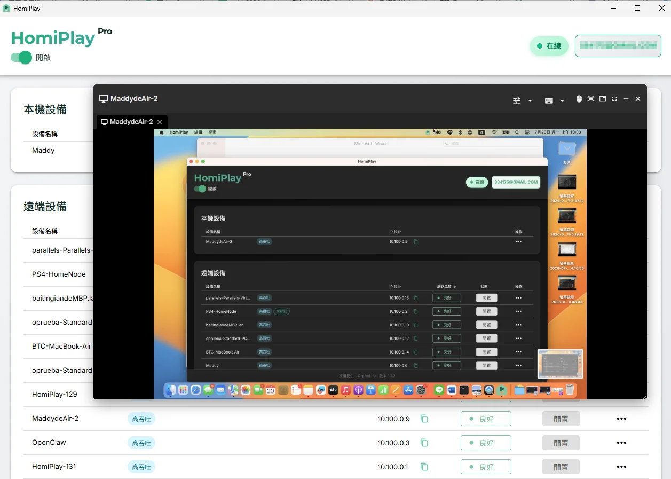671x479 pixels.
Task: Open the HomiPlay menu in the Mac menu bar
Action: tap(179, 132)
